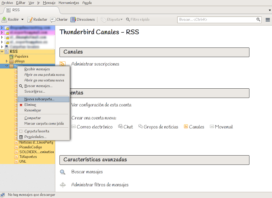Select Compactar in the context menu
The width and height of the screenshot is (272, 198).
pos(44,118)
